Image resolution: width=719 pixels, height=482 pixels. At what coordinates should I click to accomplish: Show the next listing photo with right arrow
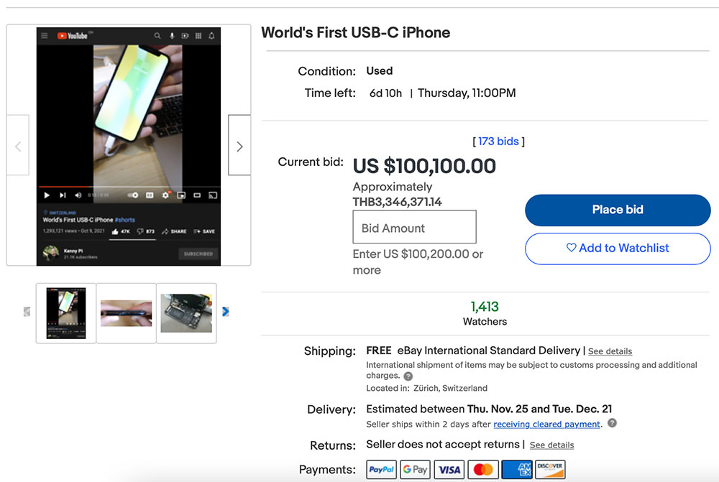tap(239, 146)
